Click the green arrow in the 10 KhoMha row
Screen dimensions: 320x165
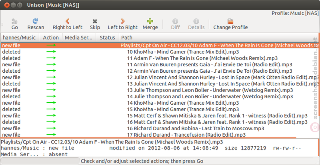[51, 52]
